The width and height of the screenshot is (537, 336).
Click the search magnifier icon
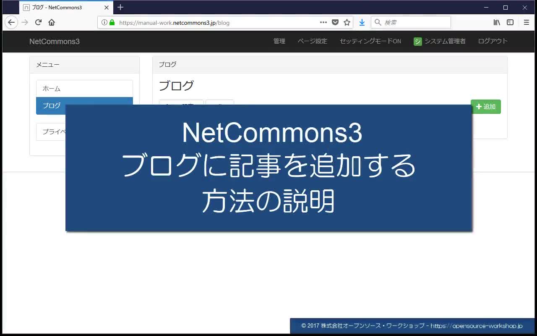378,22
